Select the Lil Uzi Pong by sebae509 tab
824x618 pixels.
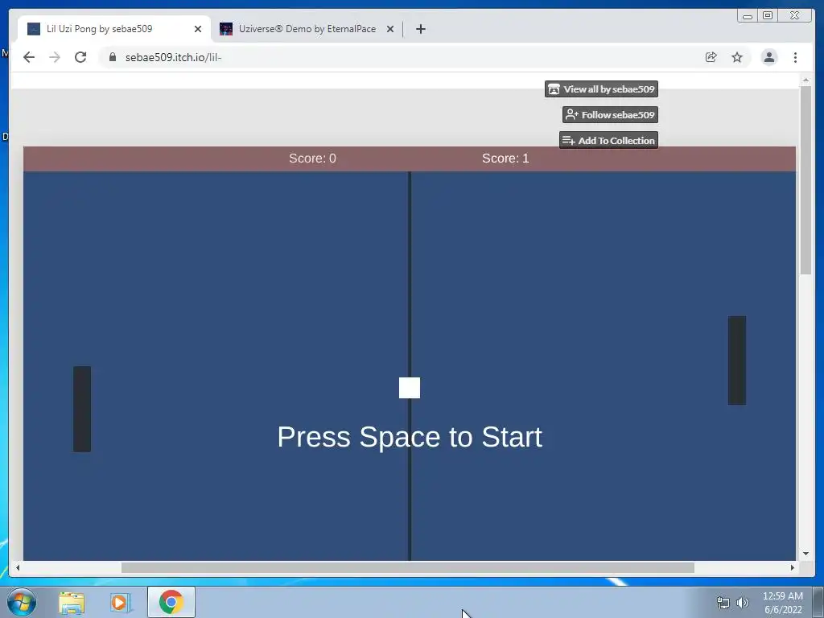point(113,29)
